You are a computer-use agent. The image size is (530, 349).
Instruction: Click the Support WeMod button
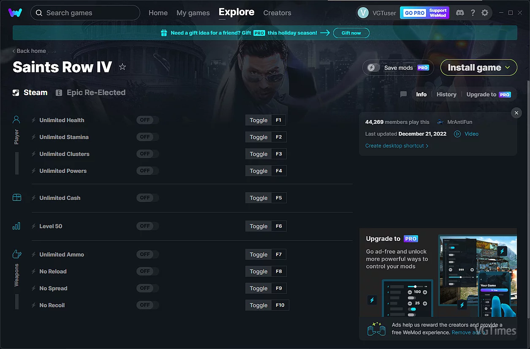point(438,13)
